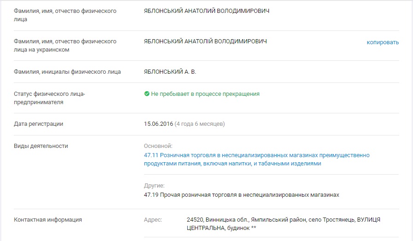The height and width of the screenshot is (241, 413).
Task: Click the "Виды деятельности" field label
Action: click(41, 146)
